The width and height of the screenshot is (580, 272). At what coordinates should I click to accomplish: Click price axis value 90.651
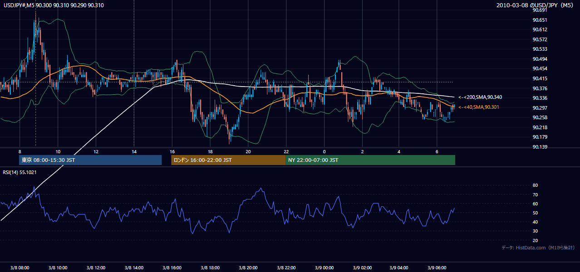pyautogui.click(x=540, y=20)
